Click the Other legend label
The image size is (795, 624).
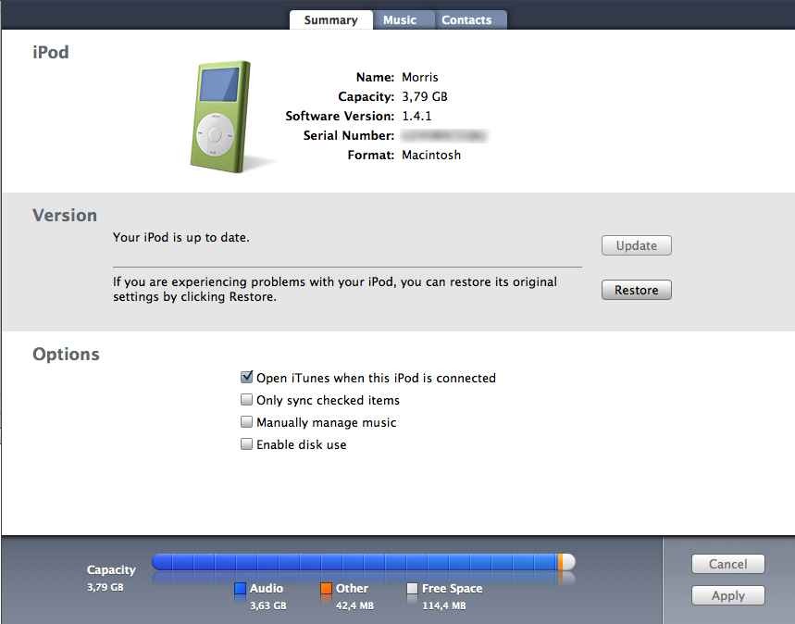click(352, 589)
